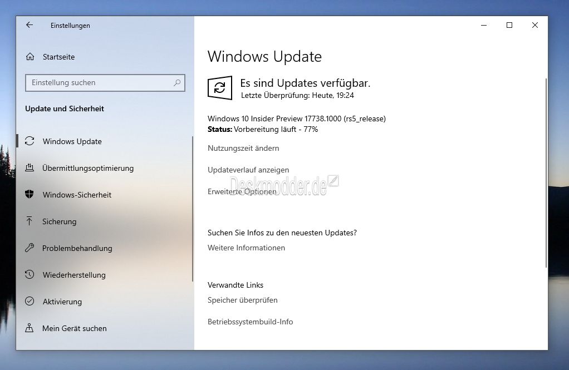Click the main content vertical scrollbar
The width and height of the screenshot is (569, 370).
[x=546, y=173]
